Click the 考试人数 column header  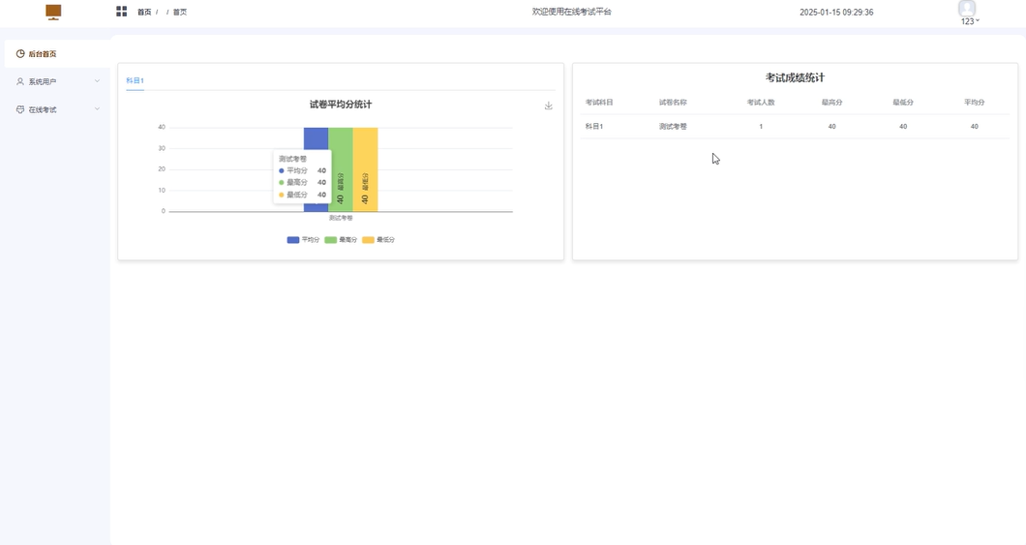[x=761, y=103]
